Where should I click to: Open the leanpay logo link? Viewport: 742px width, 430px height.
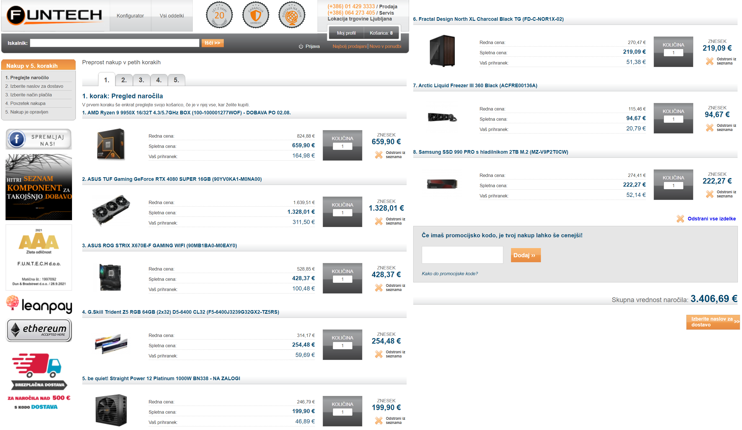pyautogui.click(x=38, y=304)
